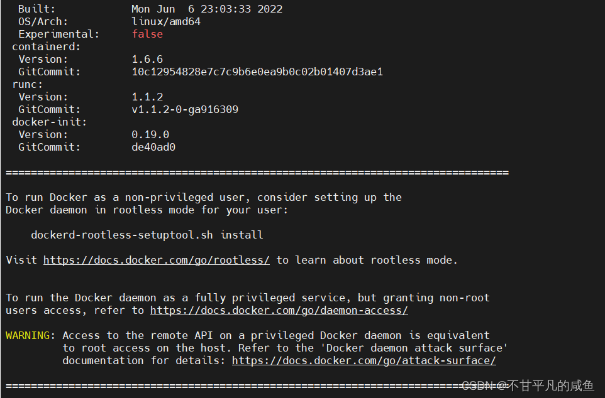This screenshot has height=398, width=605.
Task: Click the runc GitCommit v1.1.2-0-ga916309
Action: tap(184, 109)
